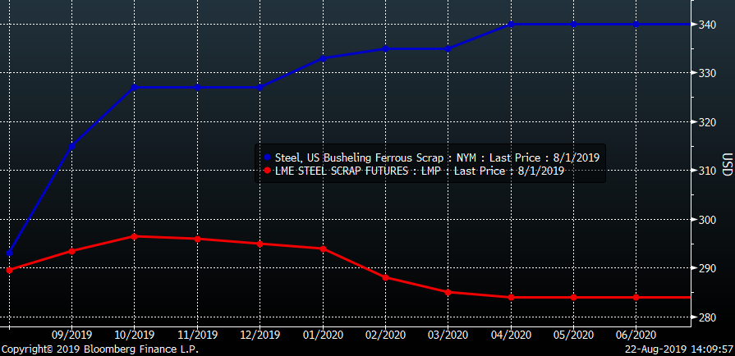The width and height of the screenshot is (735, 356).
Task: Click the red data point at 12/2019
Action: (x=260, y=244)
